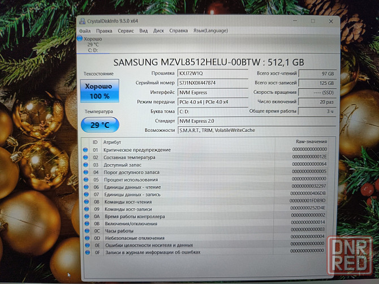Click the power on hours value 3 ч
The height and width of the screenshot is (284, 379).
317,111
